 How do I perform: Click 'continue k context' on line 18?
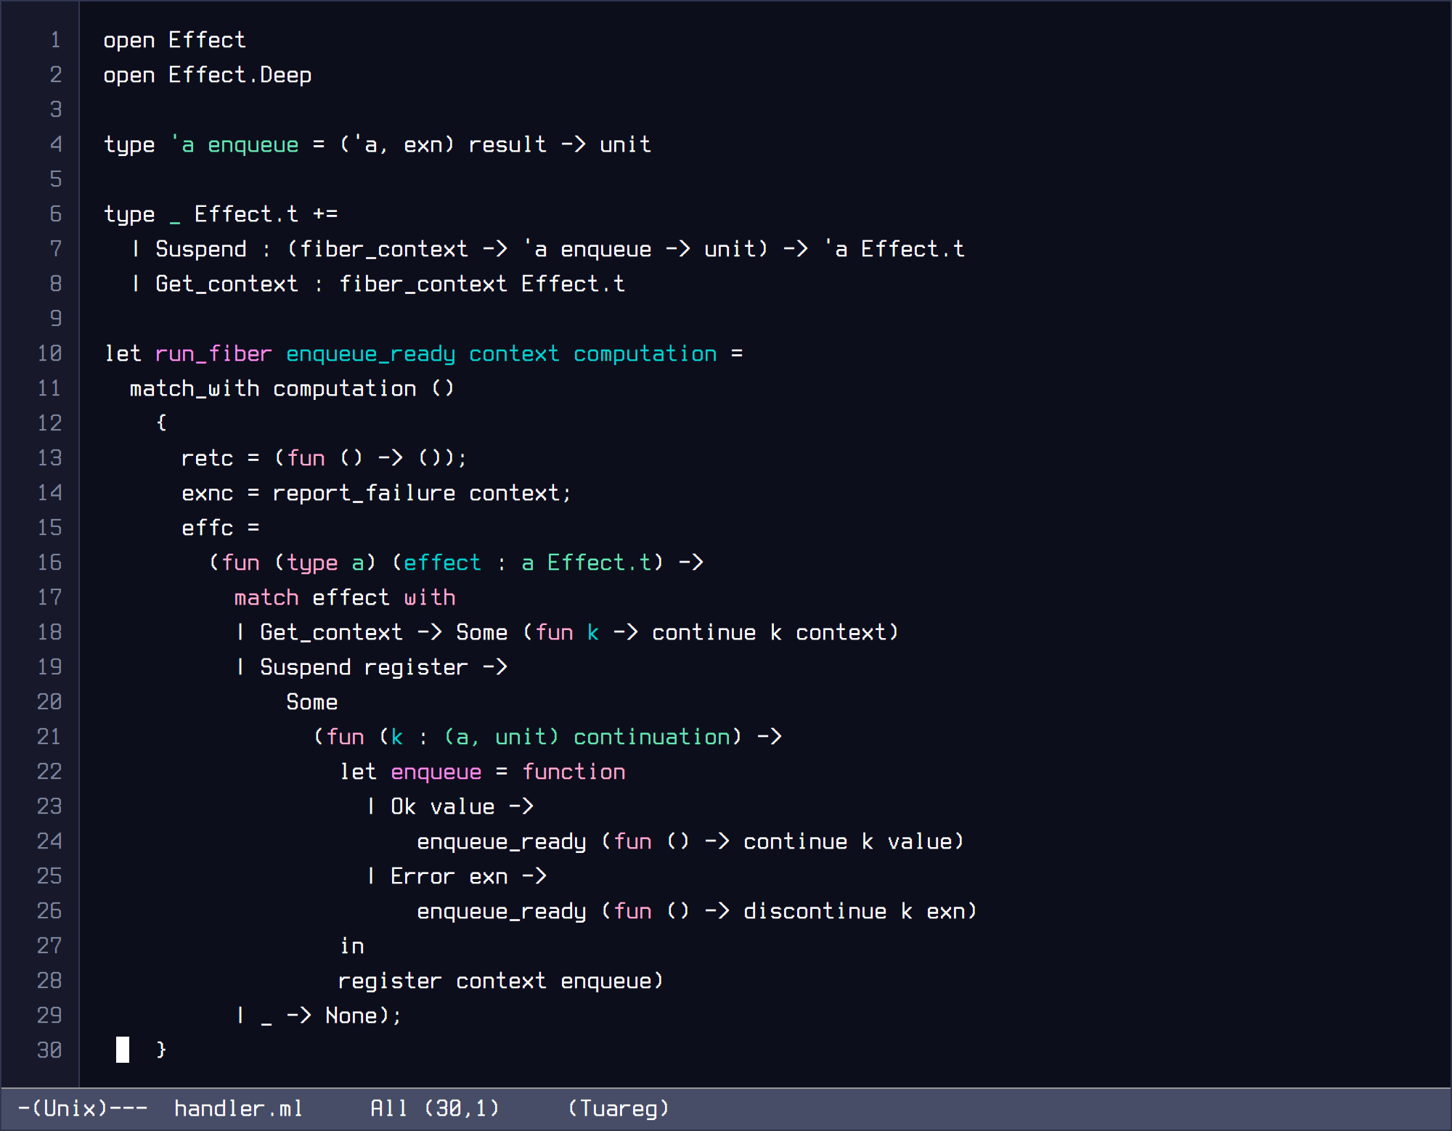coord(769,632)
